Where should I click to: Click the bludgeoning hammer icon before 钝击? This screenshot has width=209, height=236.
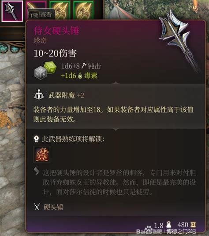tap(84, 66)
